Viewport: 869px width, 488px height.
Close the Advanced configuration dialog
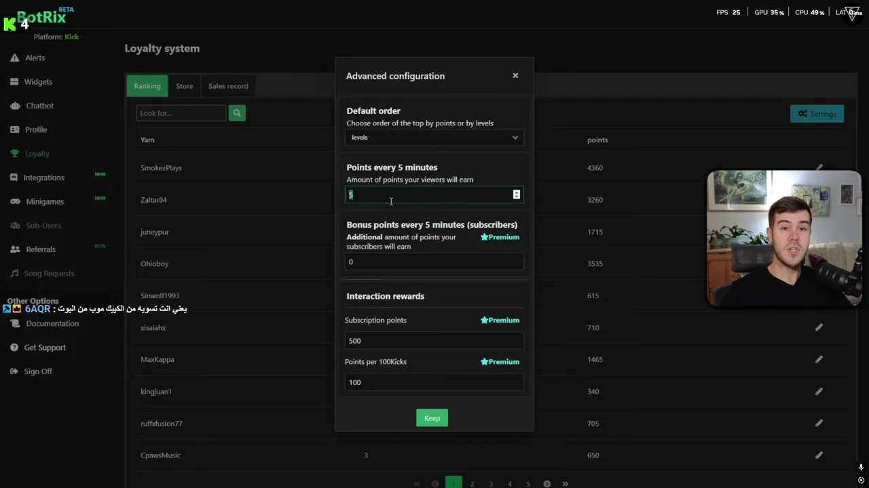point(515,75)
